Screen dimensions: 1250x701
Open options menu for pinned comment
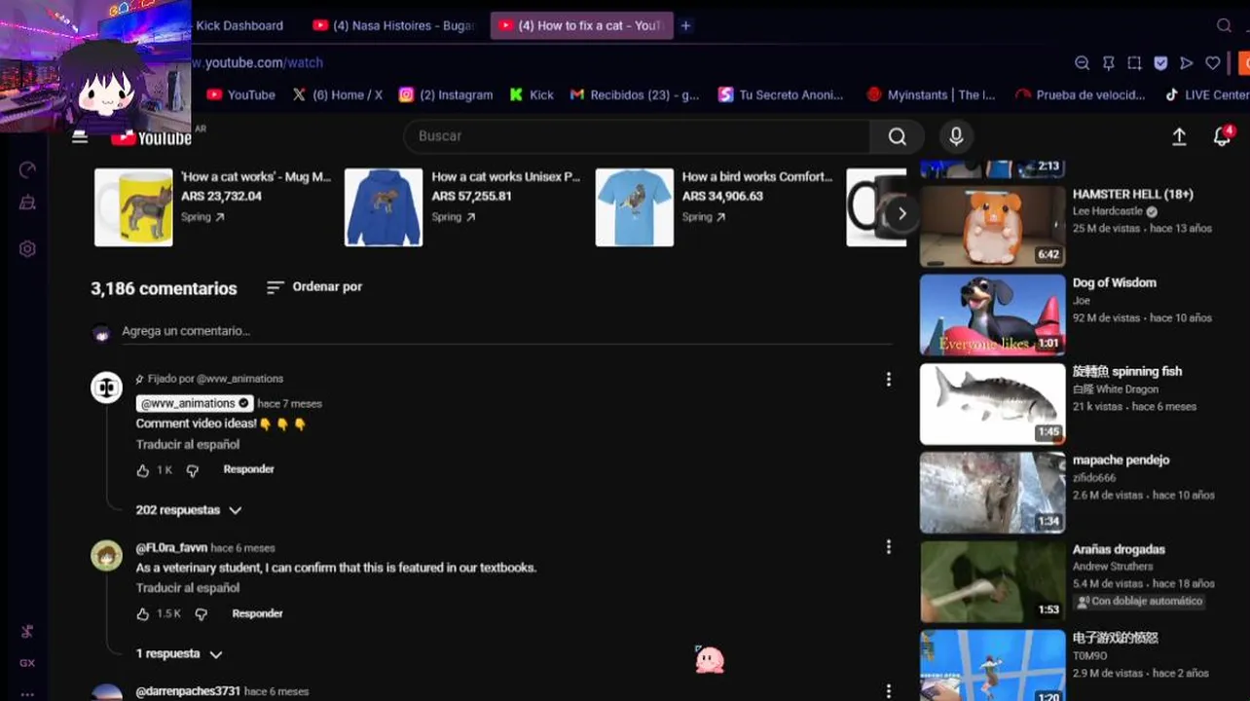pyautogui.click(x=888, y=379)
